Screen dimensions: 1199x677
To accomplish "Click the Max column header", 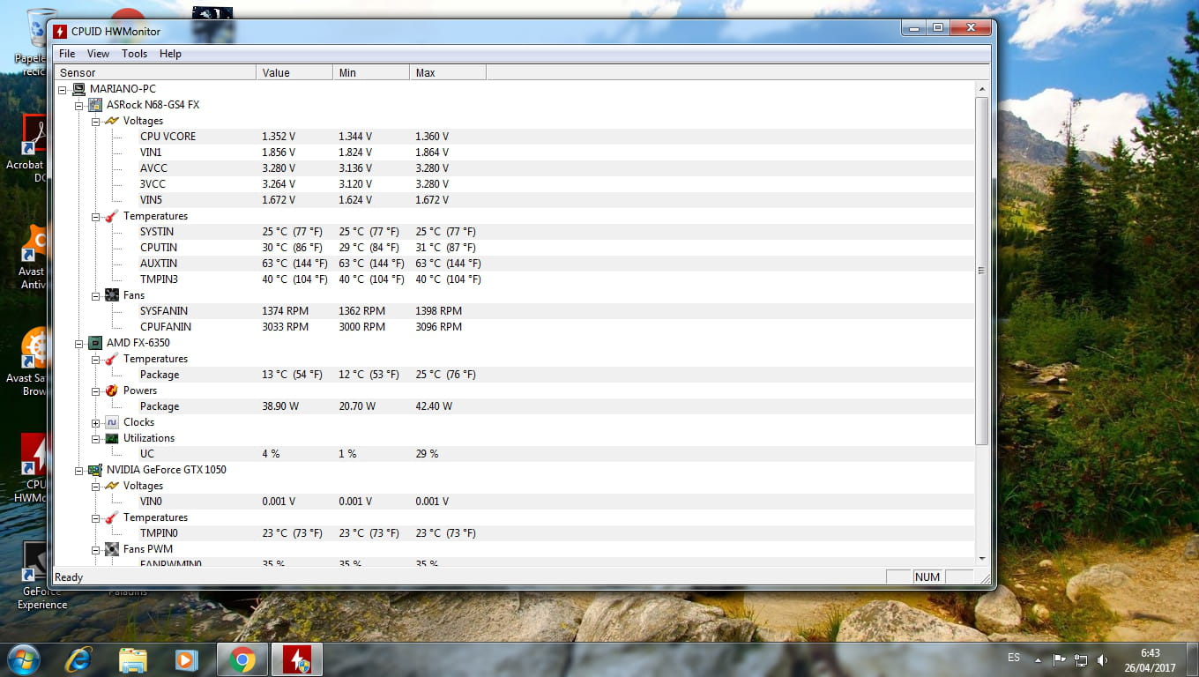I will [x=448, y=73].
